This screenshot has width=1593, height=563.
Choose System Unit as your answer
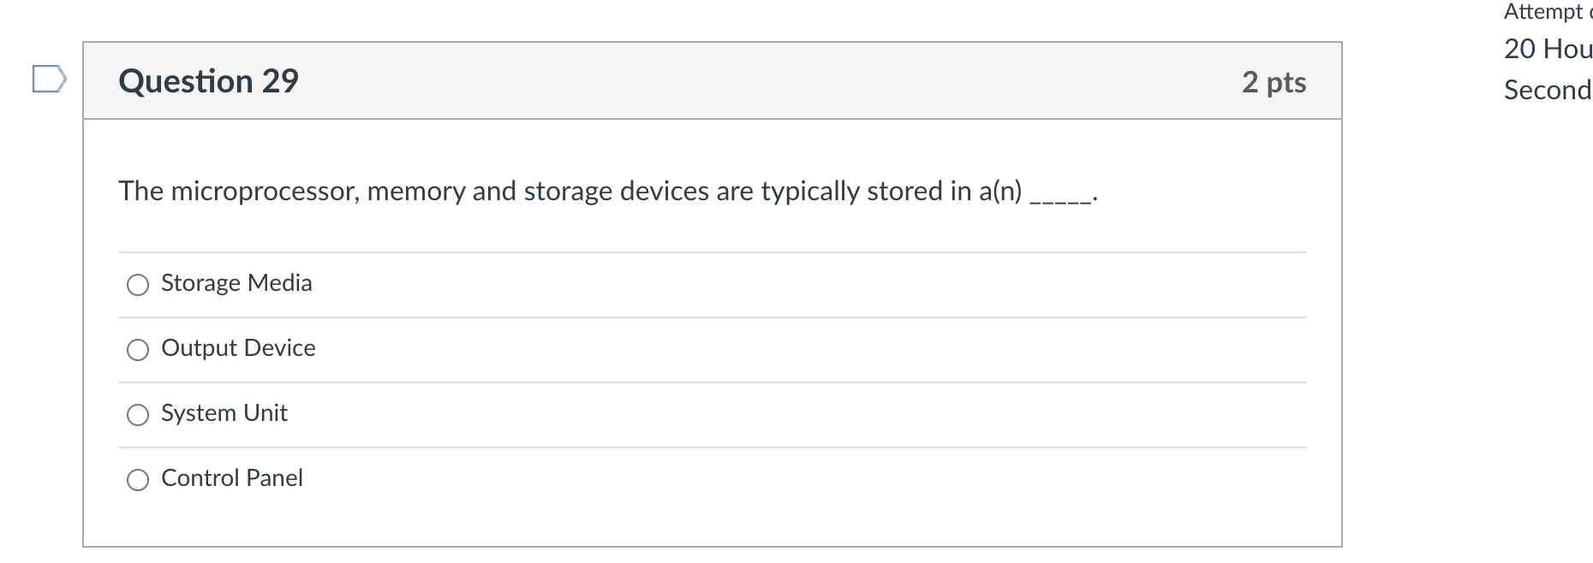point(138,414)
